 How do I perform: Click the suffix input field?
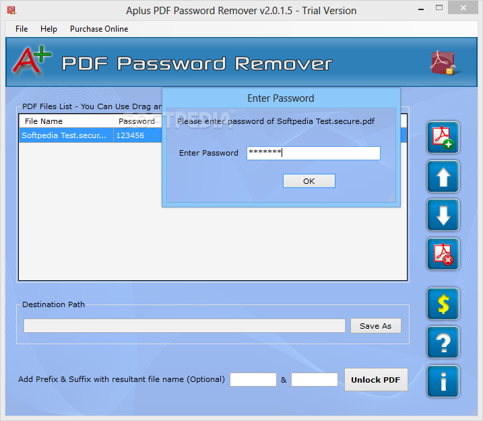point(315,379)
